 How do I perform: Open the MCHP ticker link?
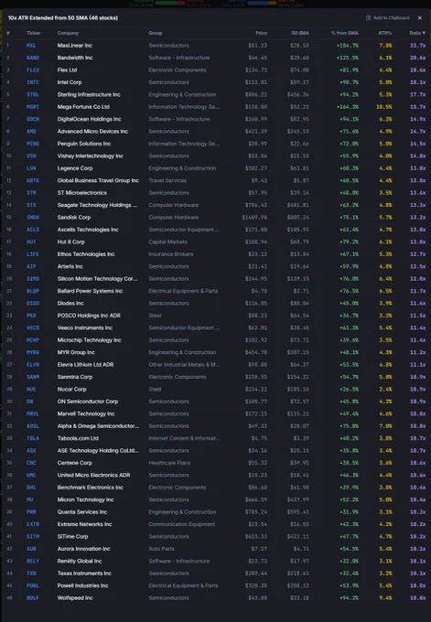coord(33,340)
